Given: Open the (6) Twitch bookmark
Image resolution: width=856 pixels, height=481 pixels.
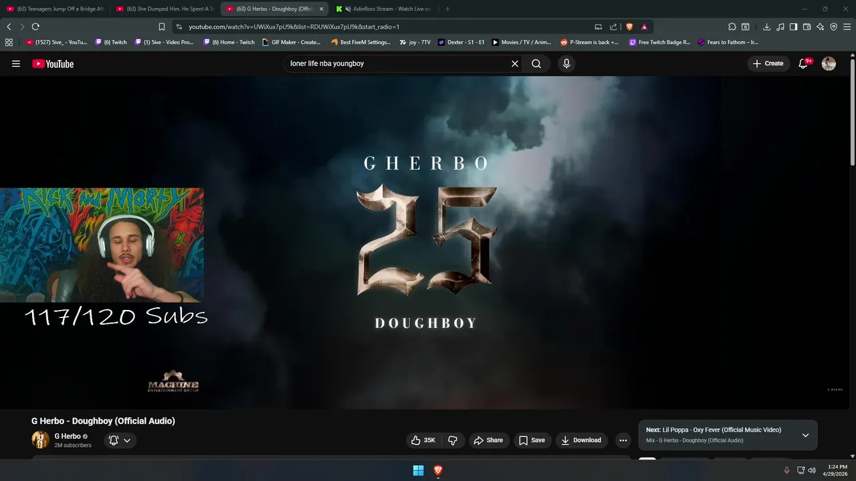Looking at the screenshot, I should click(x=111, y=42).
